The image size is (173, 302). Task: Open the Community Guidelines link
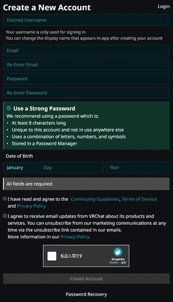click(x=95, y=199)
